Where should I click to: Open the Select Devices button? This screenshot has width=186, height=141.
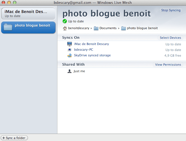tap(170, 38)
